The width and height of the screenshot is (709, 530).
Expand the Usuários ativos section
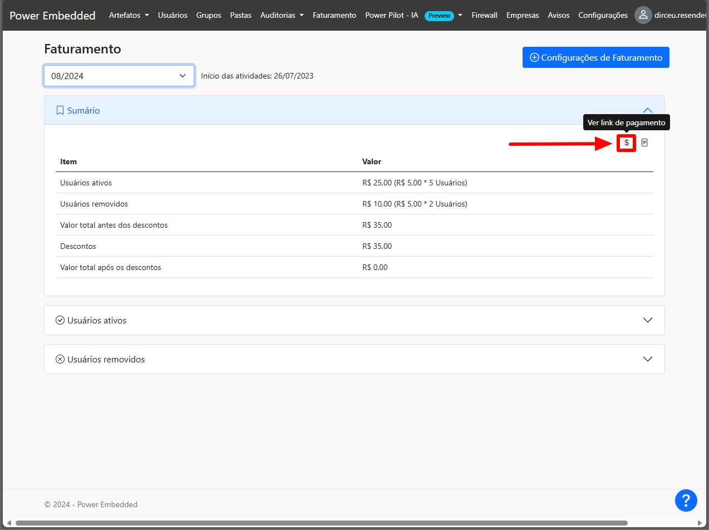tap(647, 320)
